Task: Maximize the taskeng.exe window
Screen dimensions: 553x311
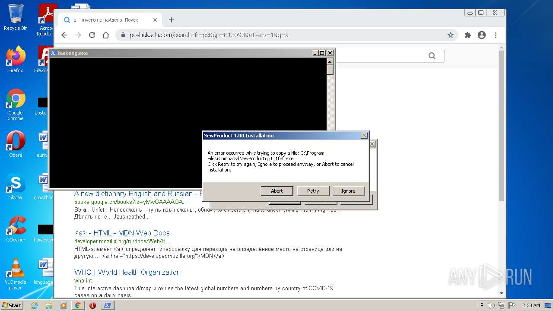Action: point(322,53)
